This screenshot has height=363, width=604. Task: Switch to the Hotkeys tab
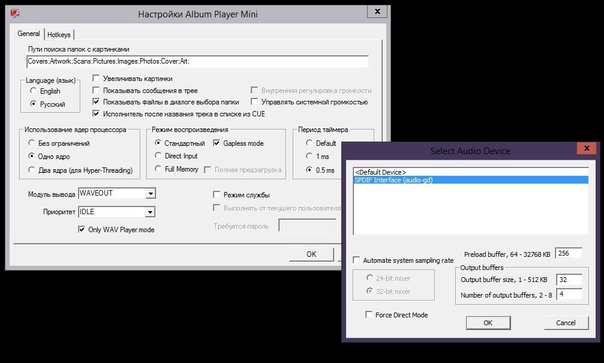point(59,35)
